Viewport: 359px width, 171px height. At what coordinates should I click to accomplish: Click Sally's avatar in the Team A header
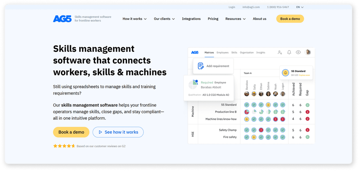254,94
